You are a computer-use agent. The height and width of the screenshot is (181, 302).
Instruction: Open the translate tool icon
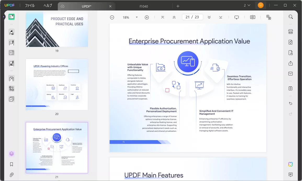pyautogui.click(x=269, y=17)
